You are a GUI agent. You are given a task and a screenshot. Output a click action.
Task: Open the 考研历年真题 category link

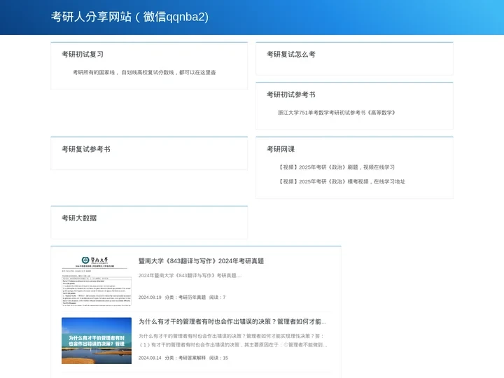192,297
